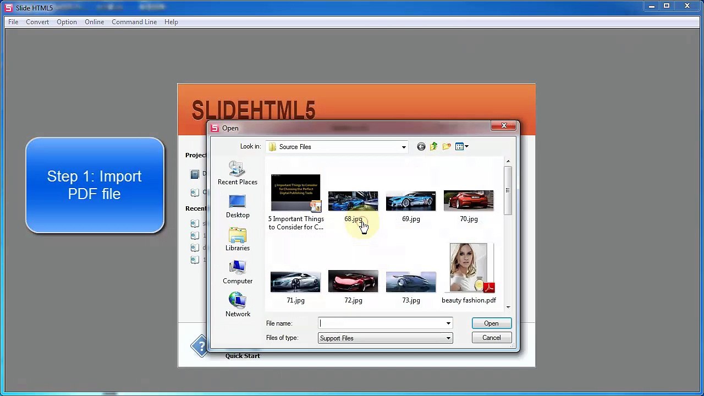
Task: Select Desktop in the places bar
Action: click(237, 206)
